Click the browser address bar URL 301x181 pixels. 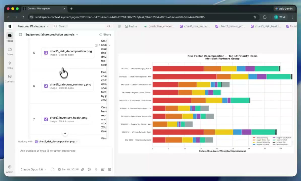120,17
